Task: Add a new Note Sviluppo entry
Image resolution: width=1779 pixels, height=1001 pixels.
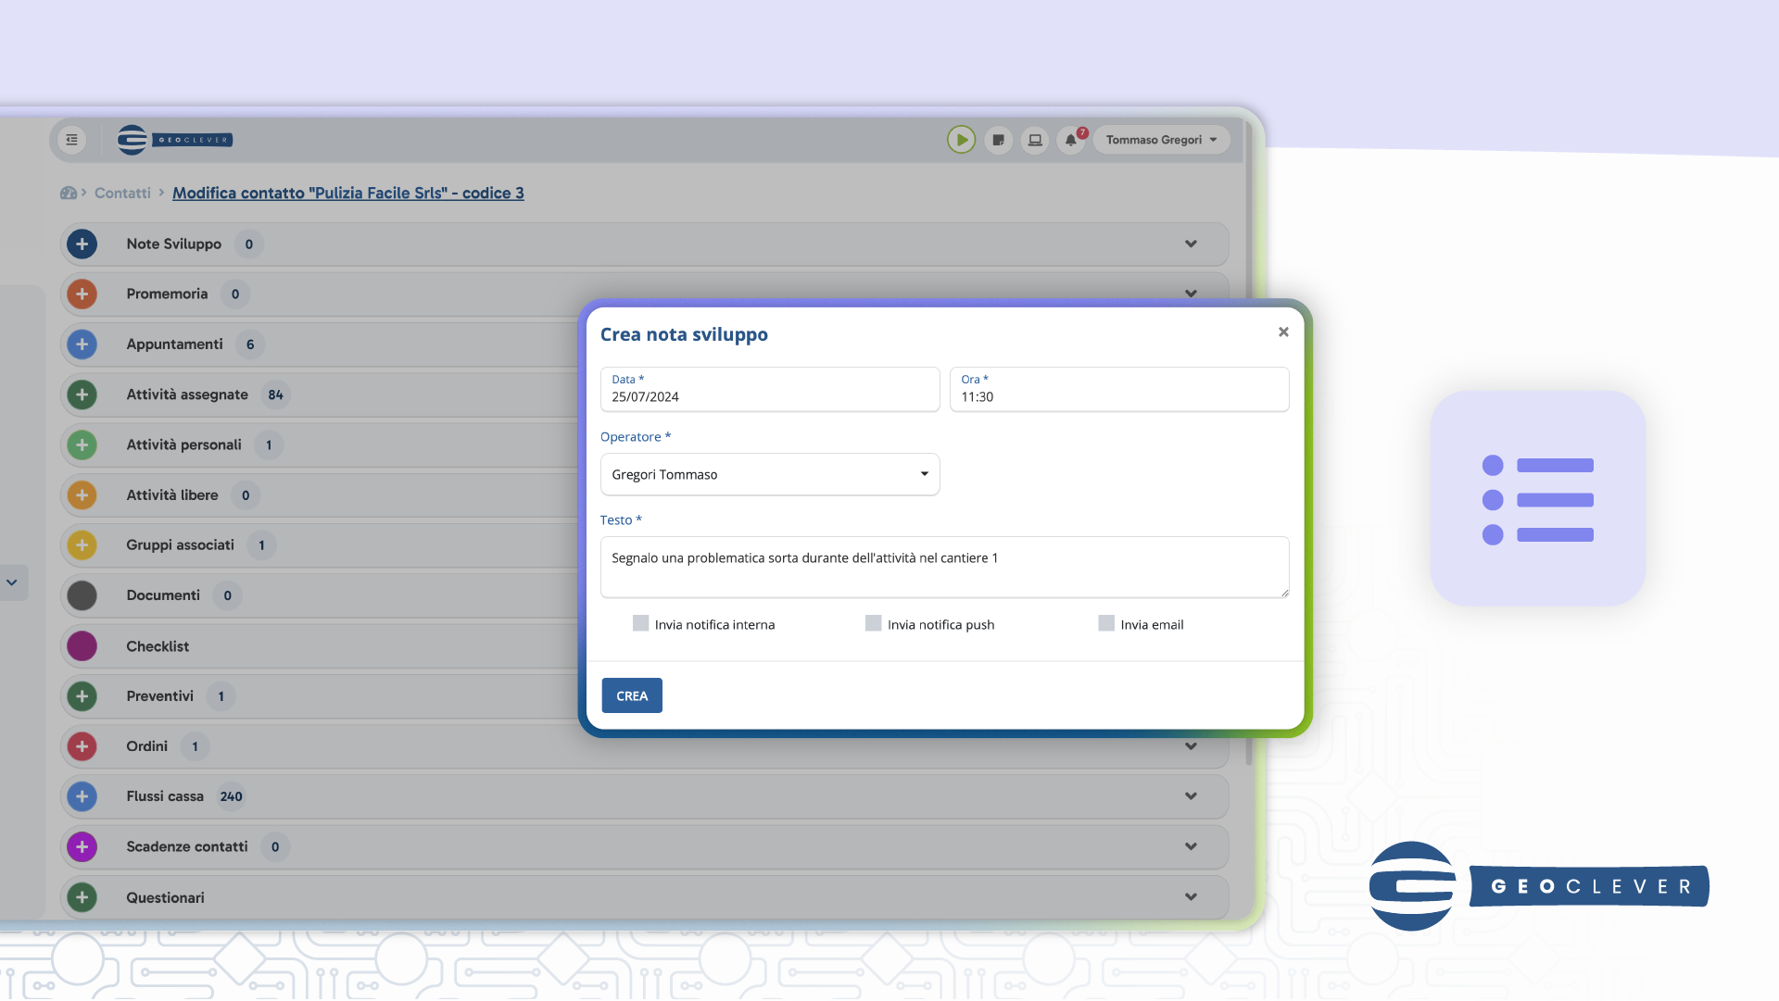Action: coord(82,244)
